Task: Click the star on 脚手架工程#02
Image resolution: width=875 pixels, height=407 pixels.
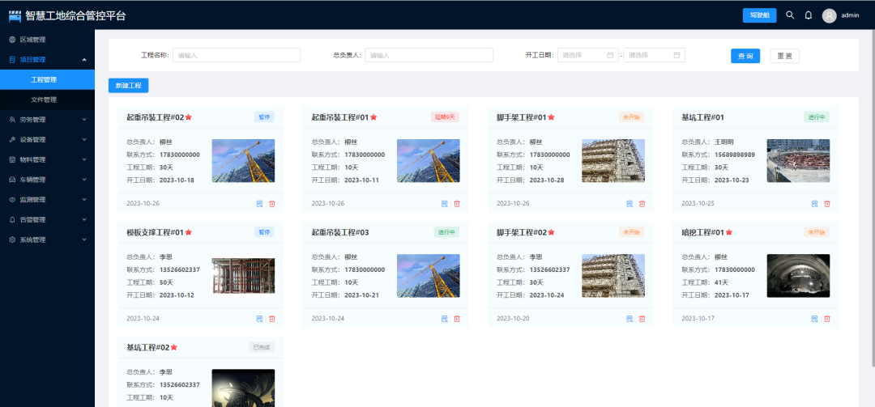Action: [552, 232]
